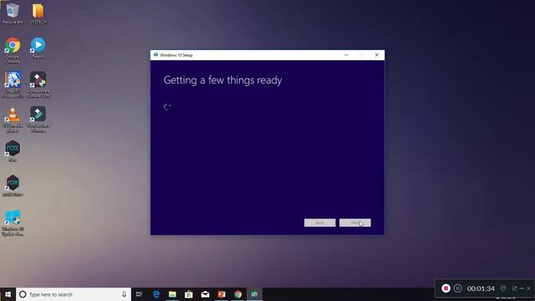Select Windows 10 Setup taskbar icon
Image resolution: width=535 pixels, height=301 pixels.
[254, 294]
